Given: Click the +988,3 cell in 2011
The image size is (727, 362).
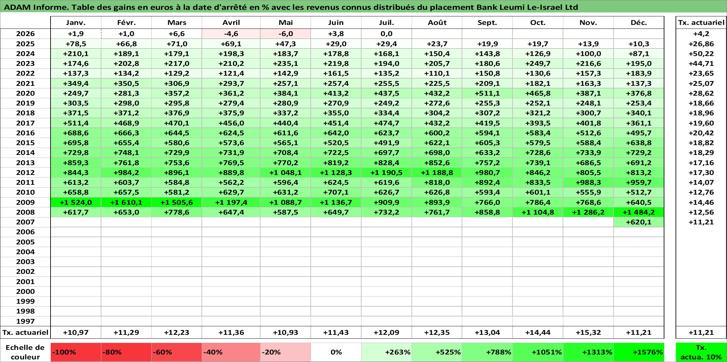Looking at the screenshot, I should point(588,182).
